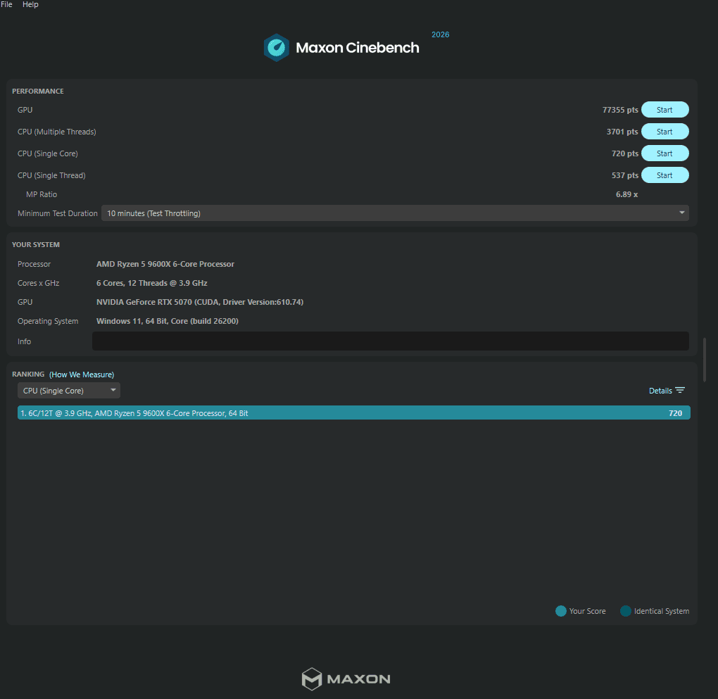Click the Minimum Test Duration label

[x=57, y=213]
